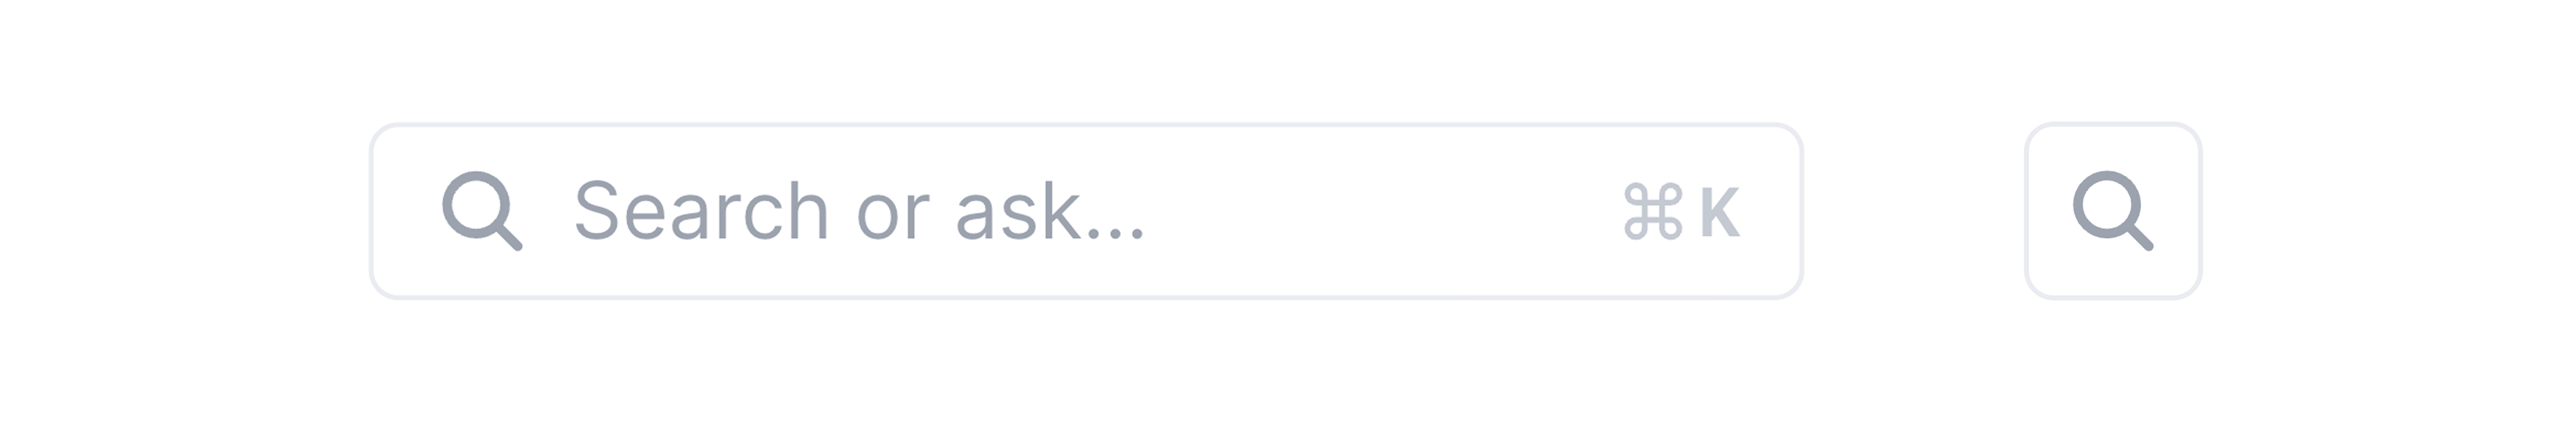Screen dimensions: 2576x422
Task: Click the magnifying glass next to 'Search or ask...'
Action: [x=482, y=211]
